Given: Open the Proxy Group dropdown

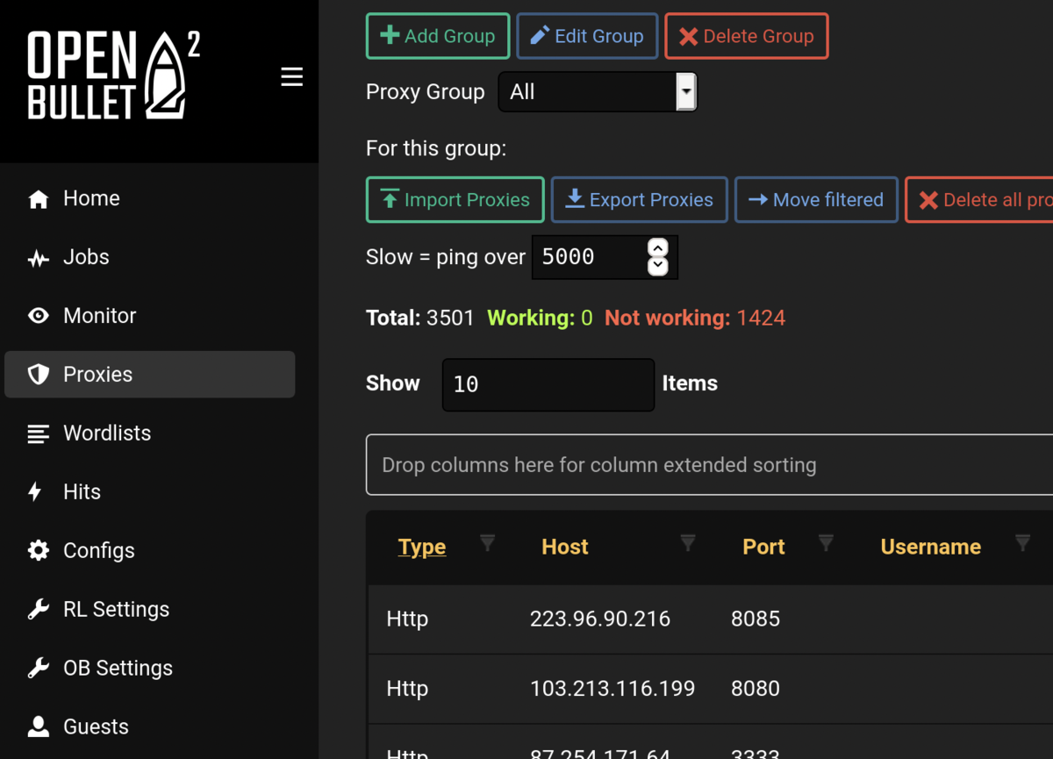Looking at the screenshot, I should tap(598, 92).
